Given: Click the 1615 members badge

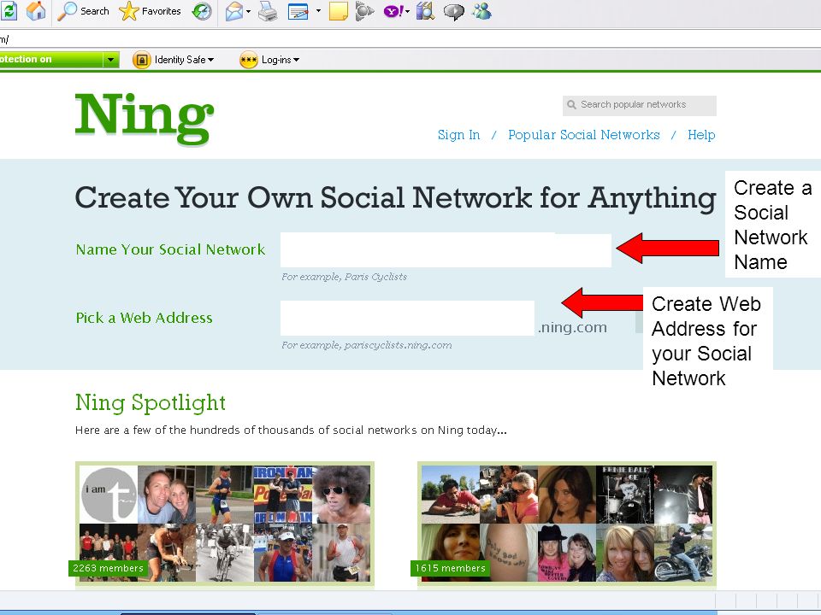Looking at the screenshot, I should (451, 568).
